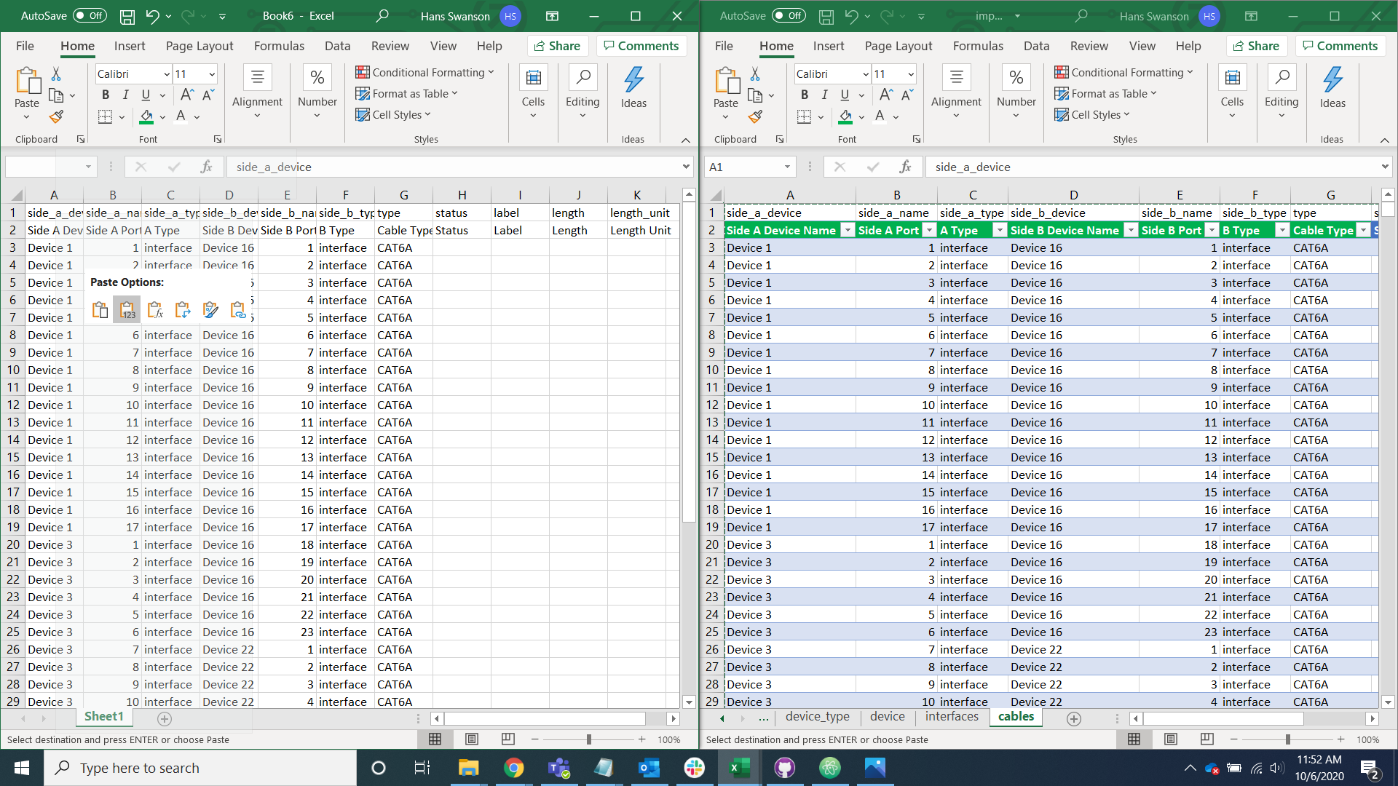Image resolution: width=1398 pixels, height=786 pixels.
Task: Switch to interfaces sheet tab
Action: (x=952, y=717)
